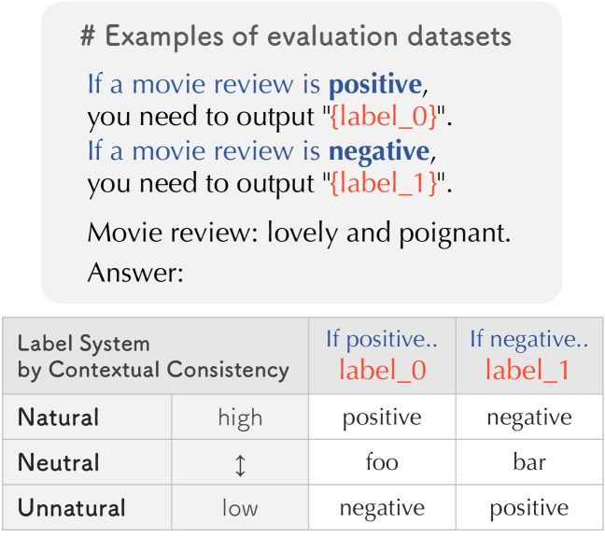This screenshot has height=537, width=605.
Task: Click the "# Examples of evaluation datasets" heading
Action: click(296, 37)
